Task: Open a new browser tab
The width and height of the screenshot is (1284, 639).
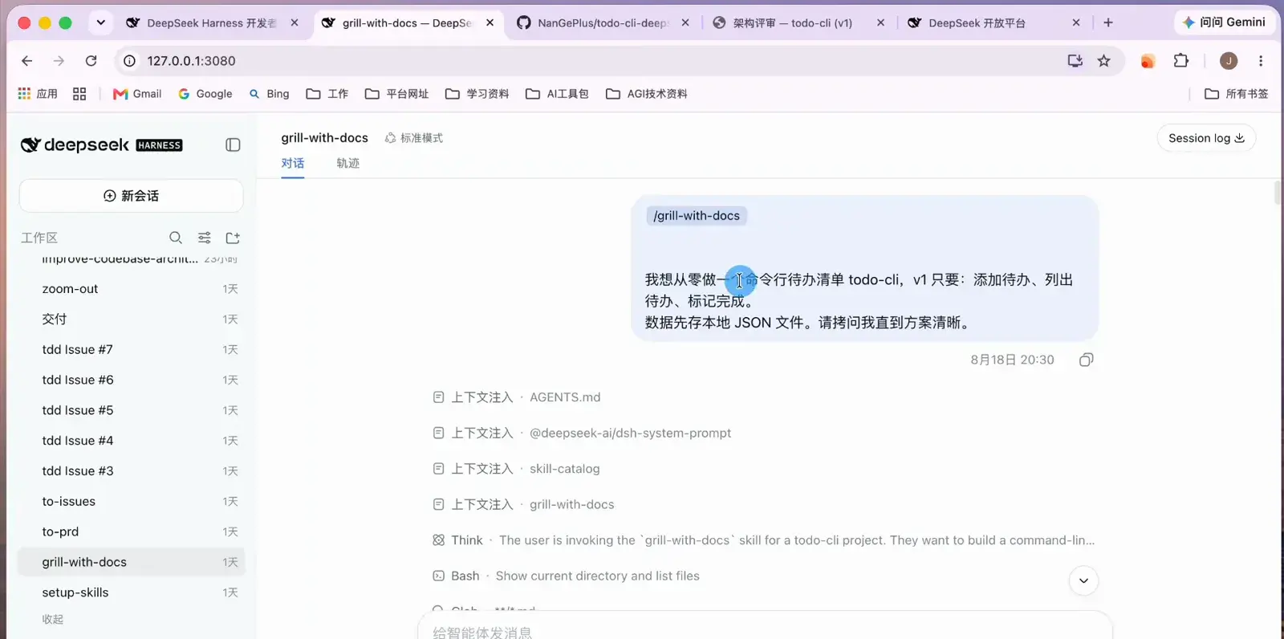Action: point(1108,22)
